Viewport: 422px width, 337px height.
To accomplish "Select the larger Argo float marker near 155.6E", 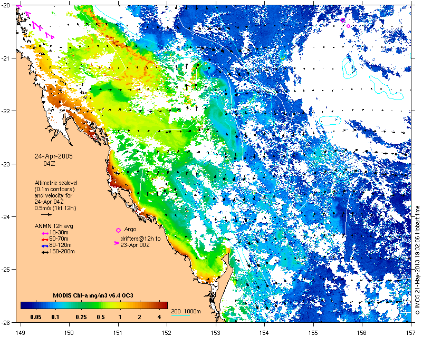I will 342,20.
